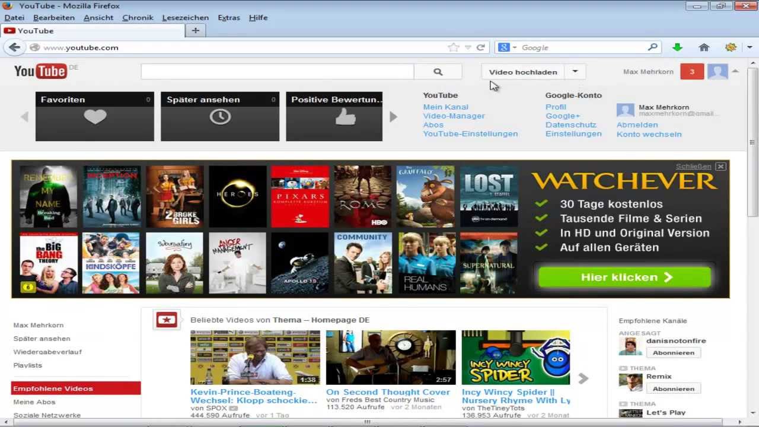Click the YouTube logo
The image size is (759, 427).
40,72
